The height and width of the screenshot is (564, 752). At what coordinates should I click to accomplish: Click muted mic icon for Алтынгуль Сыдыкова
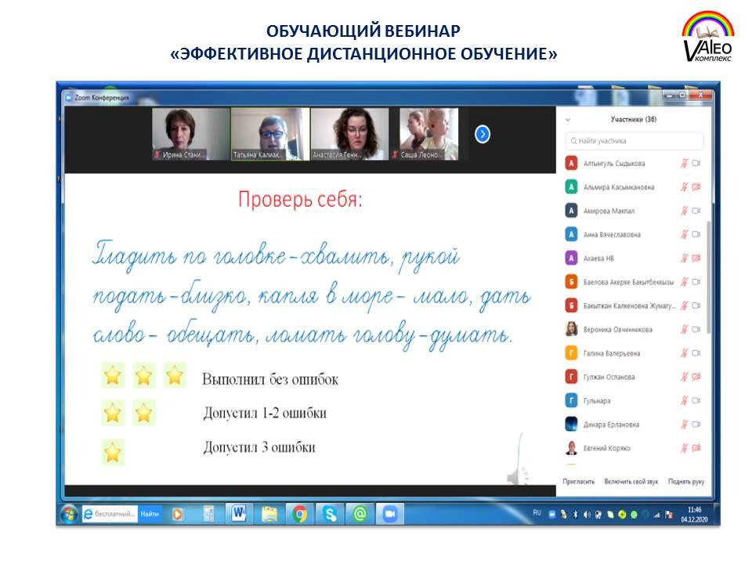pos(685,164)
